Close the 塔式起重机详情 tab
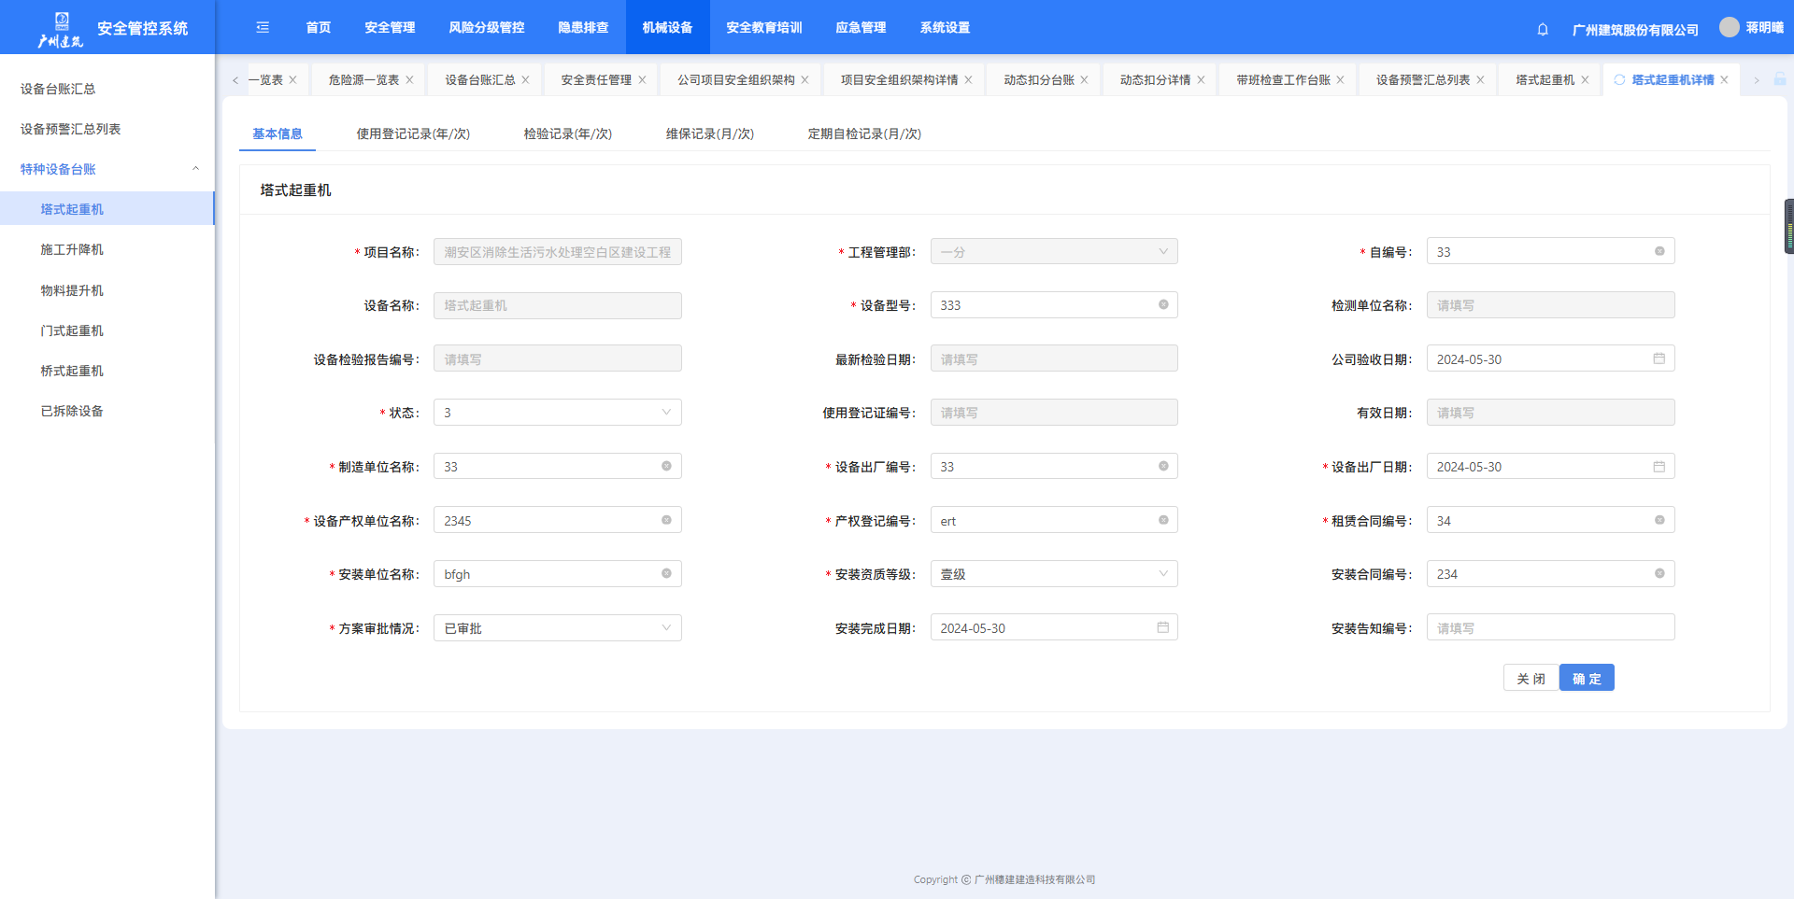Screen dimensions: 1794x899 1725,80
